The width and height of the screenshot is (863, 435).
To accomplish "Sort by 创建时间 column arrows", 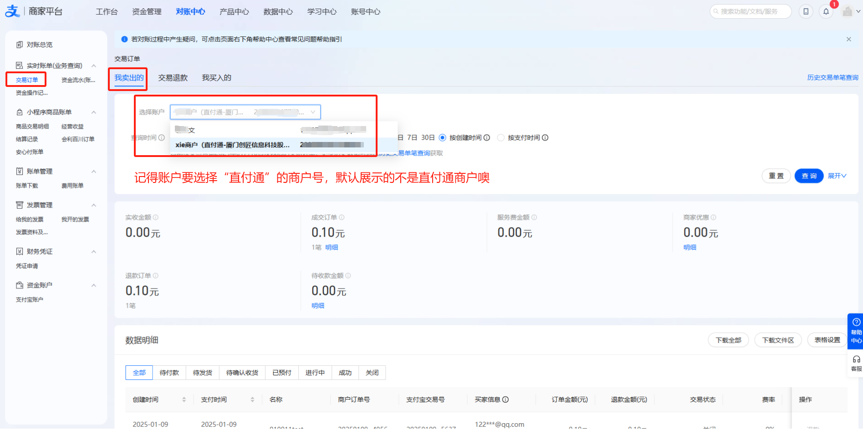I will 184,400.
